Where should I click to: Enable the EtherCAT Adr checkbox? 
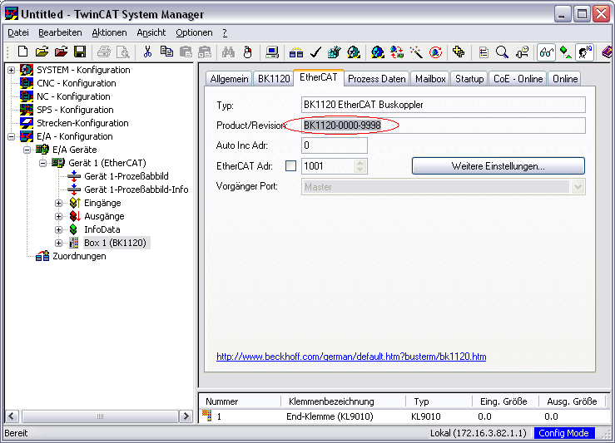click(x=290, y=166)
